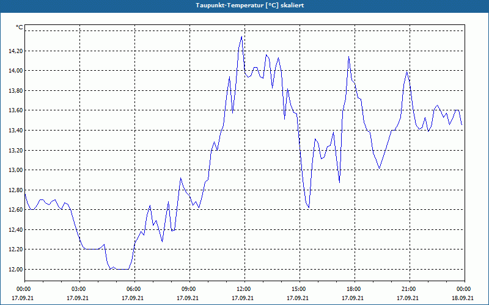489x305 pixels.
Task: Click the 12,20 y-axis label
Action: [16, 249]
